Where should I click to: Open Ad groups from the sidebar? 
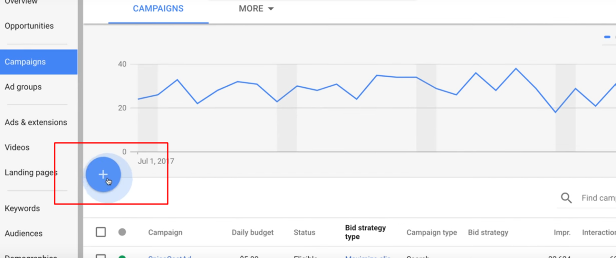(x=23, y=87)
